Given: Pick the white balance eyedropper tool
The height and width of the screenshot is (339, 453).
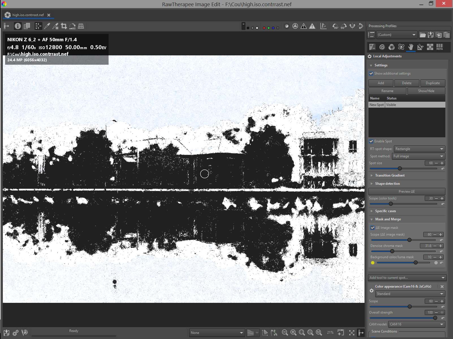Looking at the screenshot, I should click(47, 26).
